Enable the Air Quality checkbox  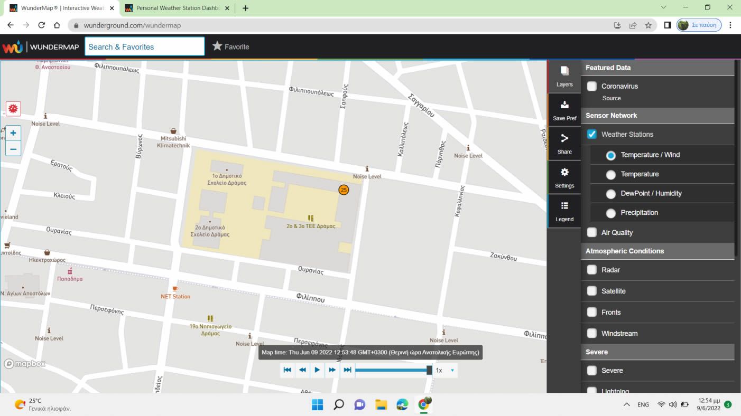[592, 232]
